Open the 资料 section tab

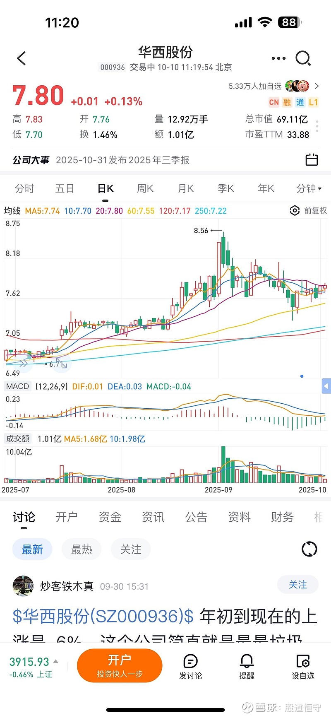(239, 517)
